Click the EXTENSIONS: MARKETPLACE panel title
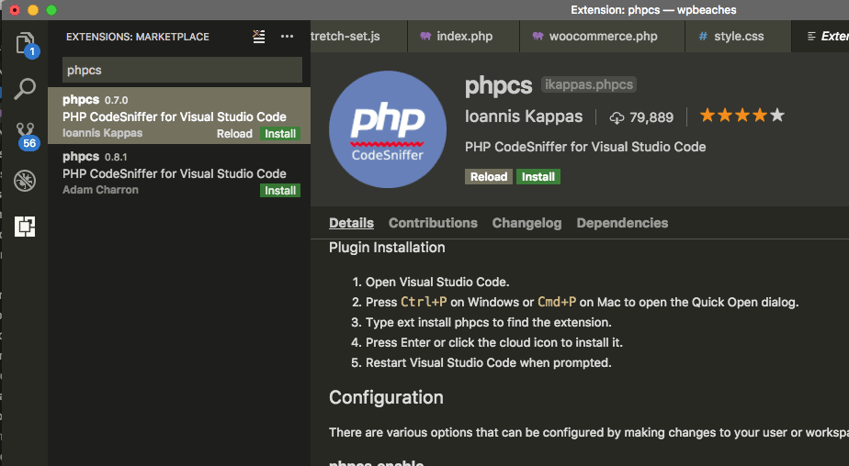 pyautogui.click(x=138, y=37)
